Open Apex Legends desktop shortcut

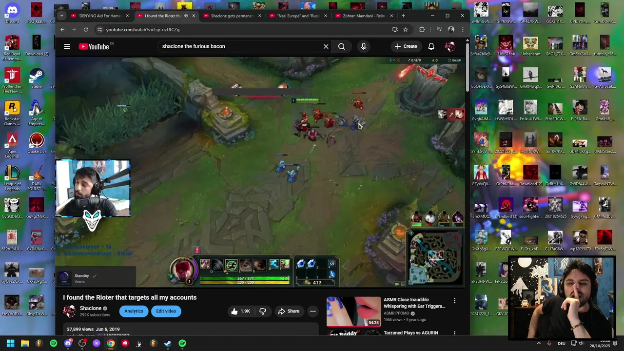(x=12, y=146)
